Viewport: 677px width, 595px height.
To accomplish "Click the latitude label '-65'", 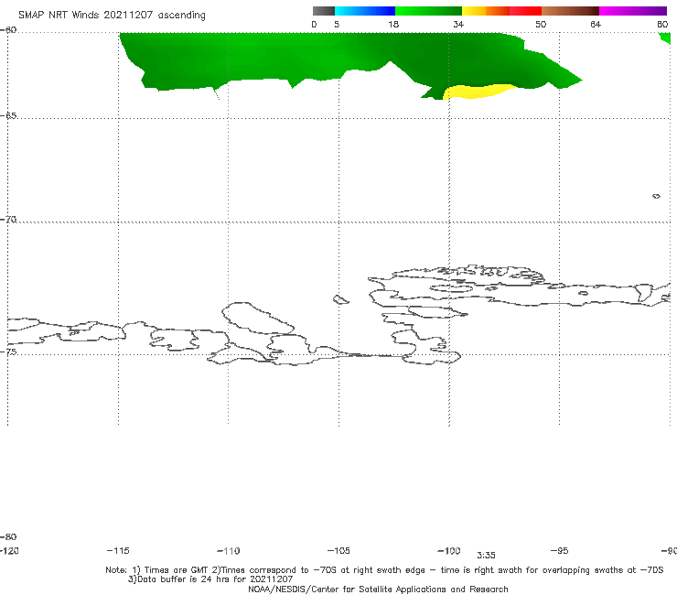I will point(8,115).
